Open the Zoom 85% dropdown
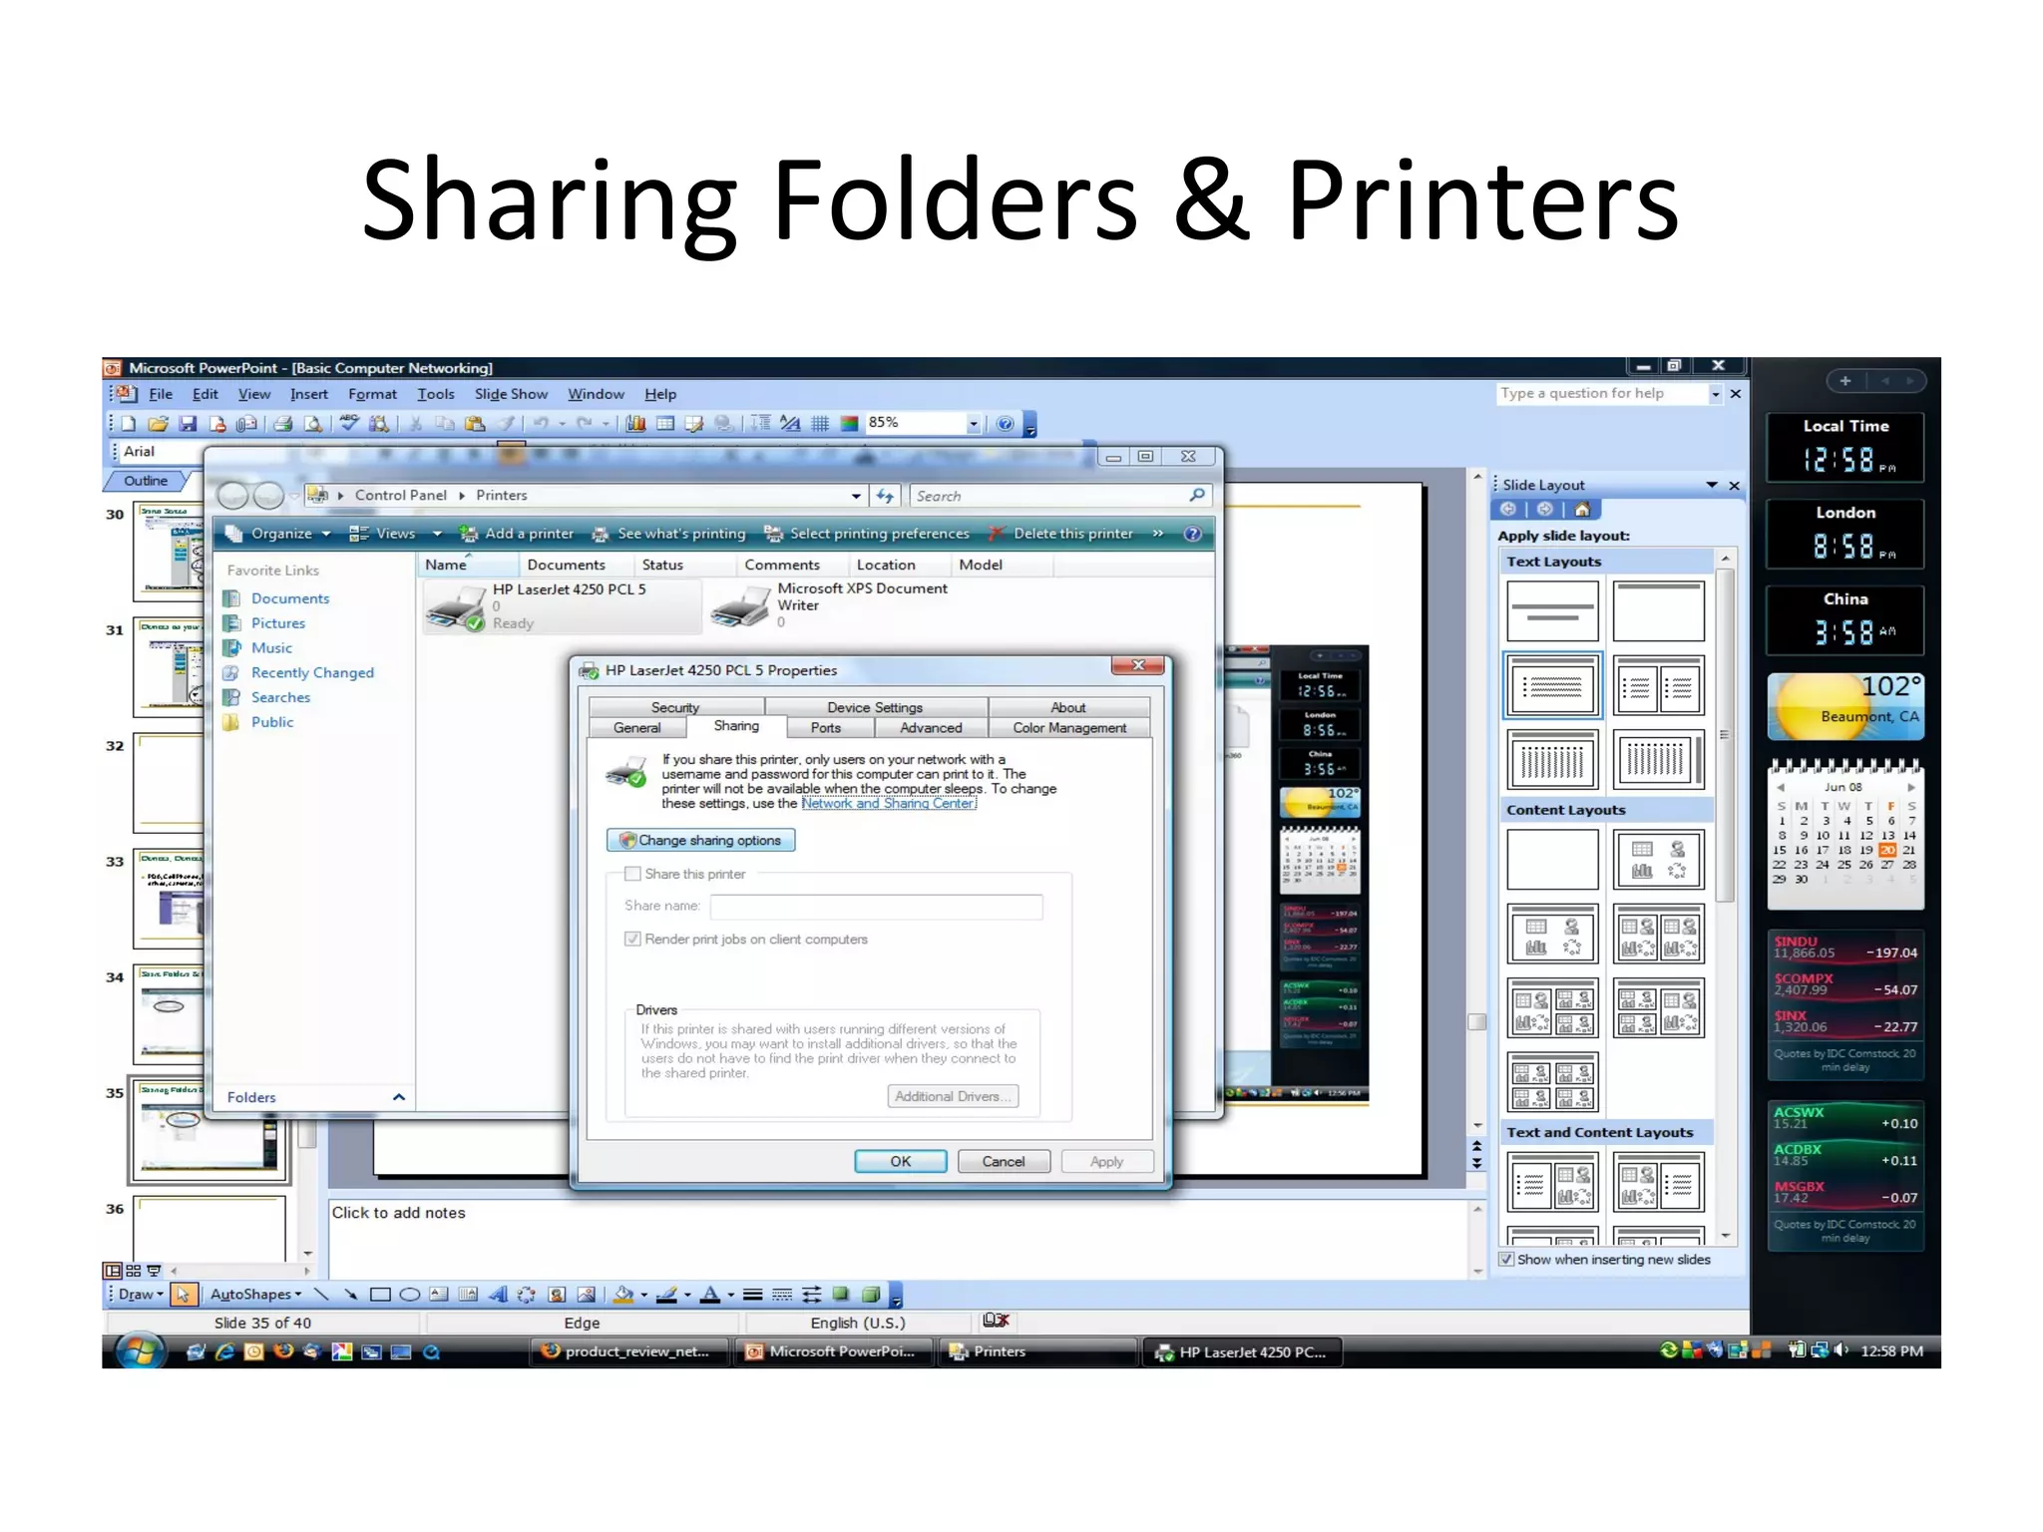This screenshot has width=2043, height=1532. 974,424
